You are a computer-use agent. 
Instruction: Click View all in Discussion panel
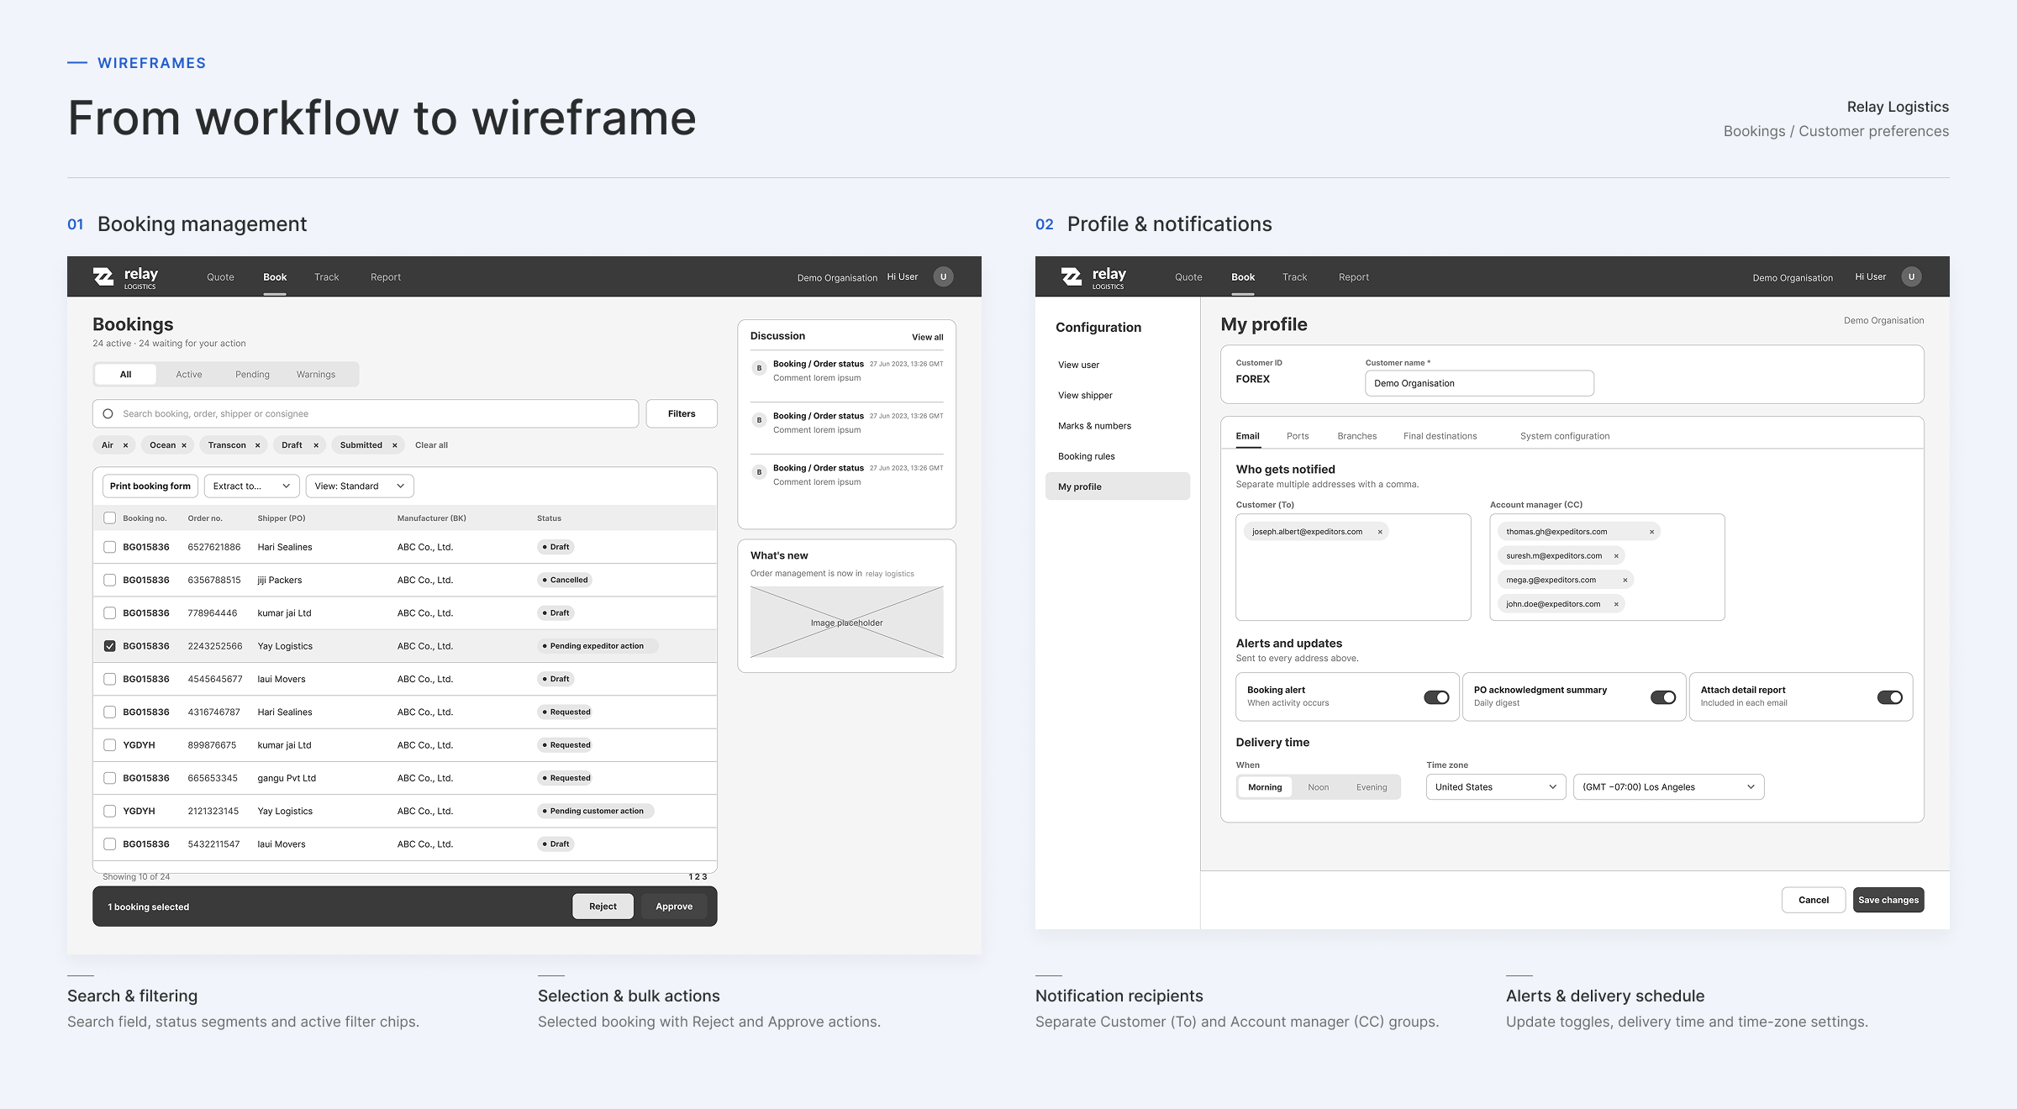[x=928, y=337]
